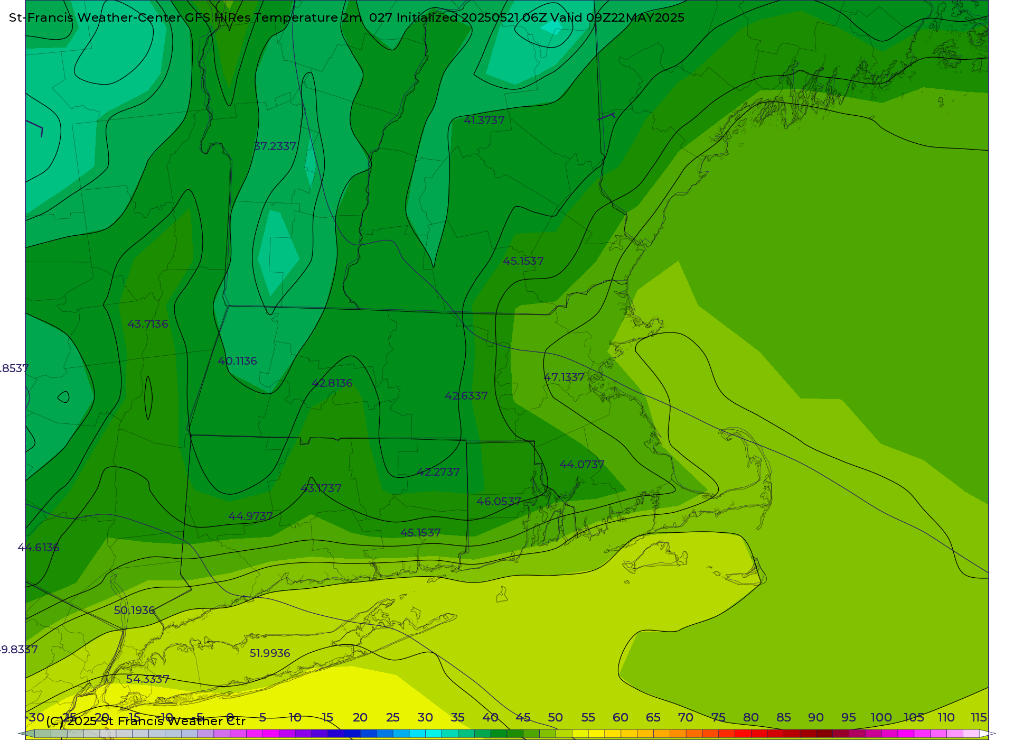
Task: Click the cut-off 9.8337 edge label
Action: 19,650
